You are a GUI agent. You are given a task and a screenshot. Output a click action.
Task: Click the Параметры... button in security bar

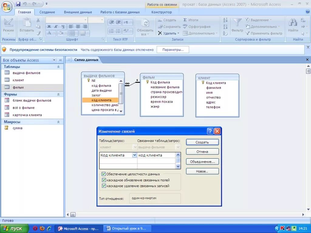point(173,49)
